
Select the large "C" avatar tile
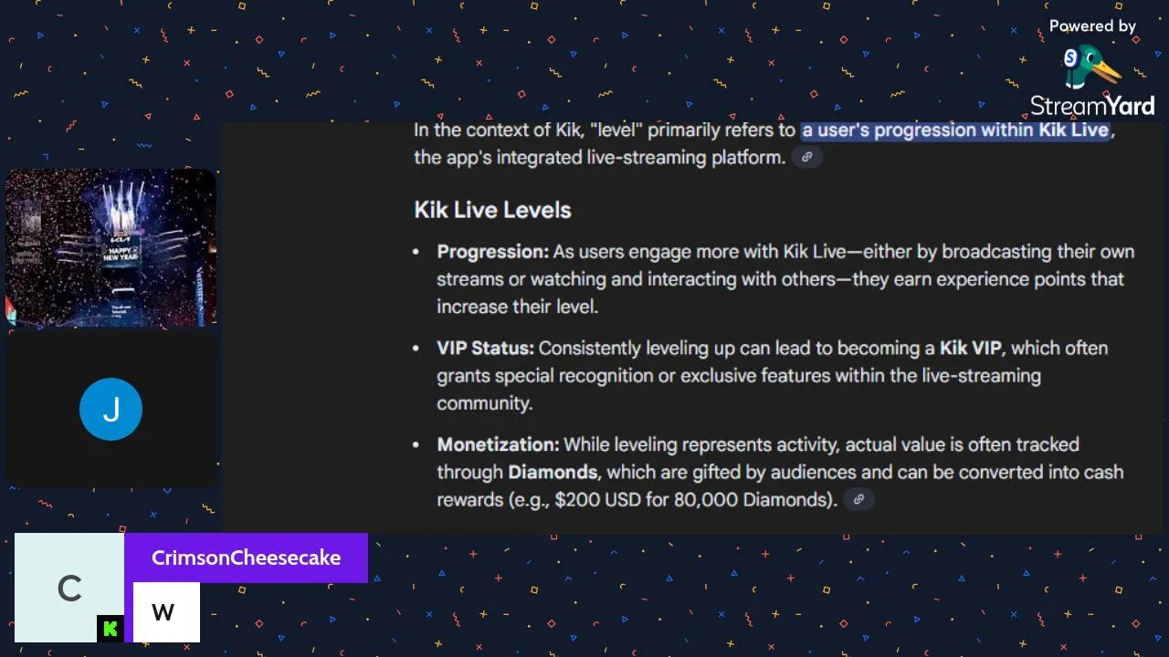click(x=69, y=588)
